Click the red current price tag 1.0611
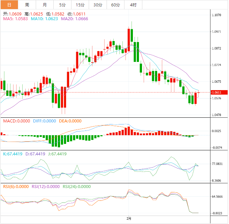Screen dimensions: 229x224 tap(216, 92)
